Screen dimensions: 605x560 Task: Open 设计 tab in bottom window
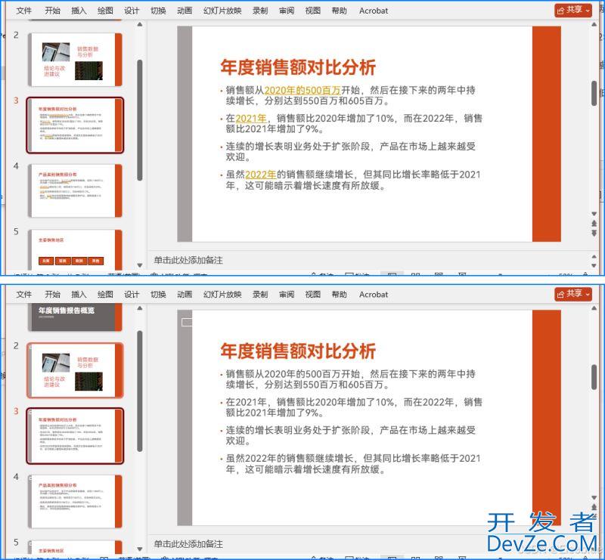[132, 295]
